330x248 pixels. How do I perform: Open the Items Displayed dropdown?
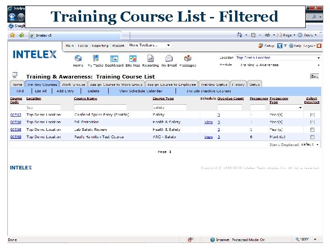click(x=317, y=145)
